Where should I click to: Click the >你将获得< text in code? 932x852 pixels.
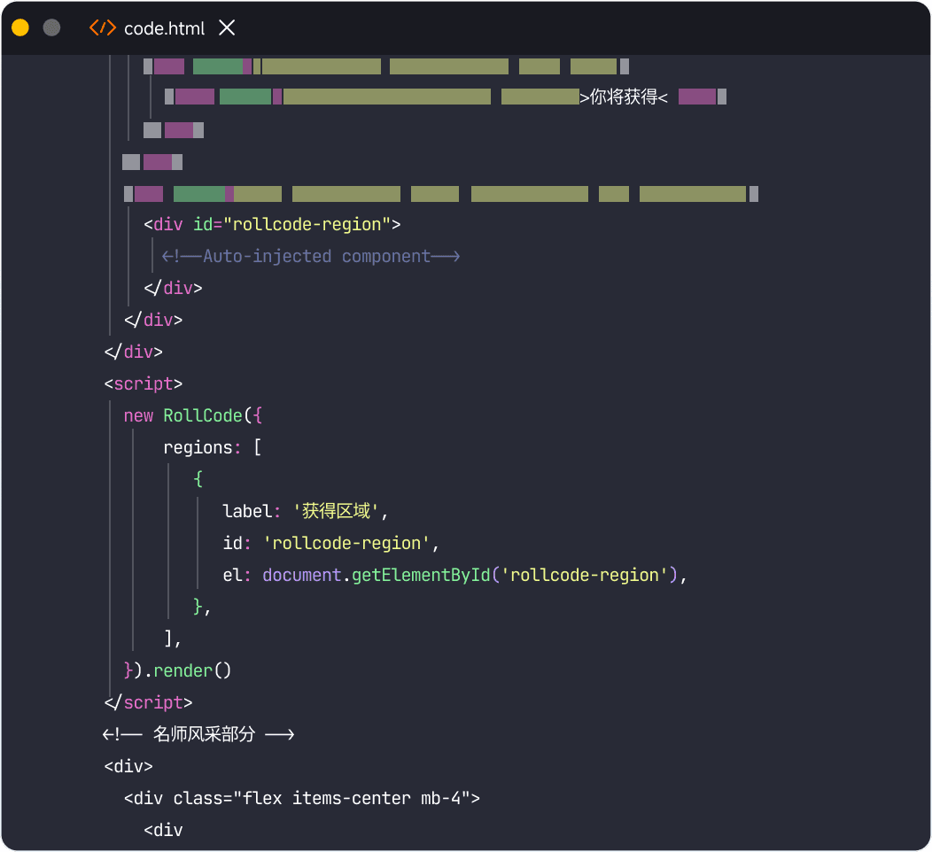tap(623, 97)
